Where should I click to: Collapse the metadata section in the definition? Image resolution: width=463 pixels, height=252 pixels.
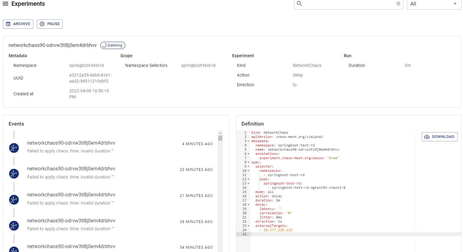(x=248, y=141)
